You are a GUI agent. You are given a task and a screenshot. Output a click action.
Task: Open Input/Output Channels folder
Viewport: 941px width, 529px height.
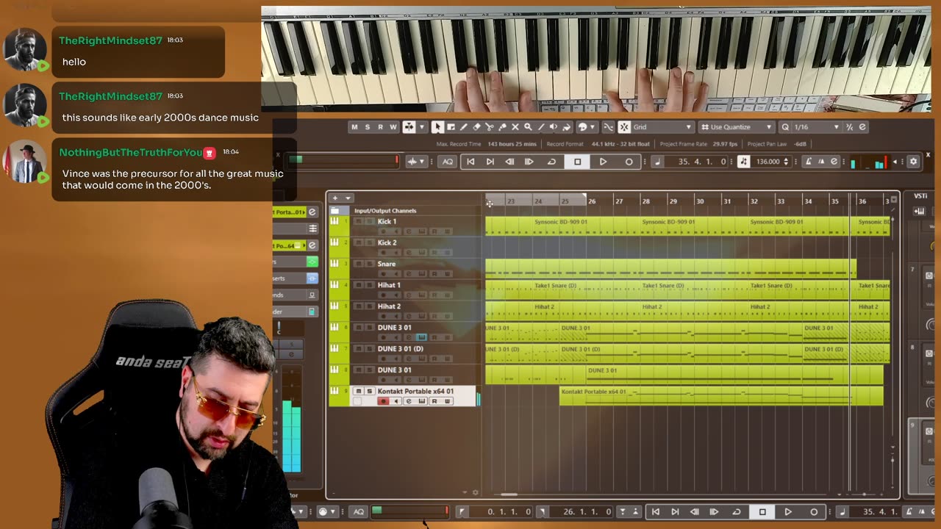[x=334, y=211]
